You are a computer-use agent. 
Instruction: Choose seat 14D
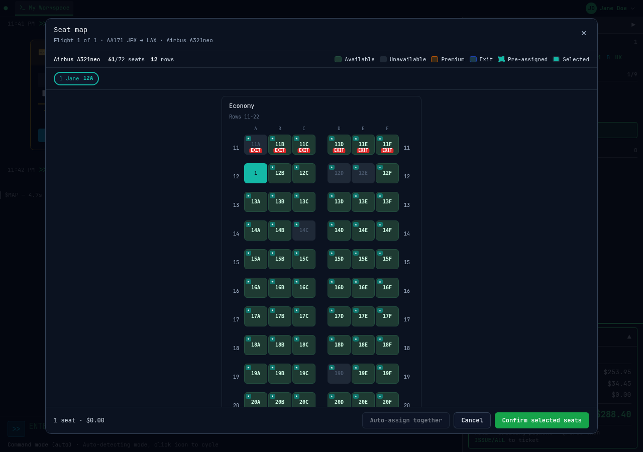click(x=339, y=231)
